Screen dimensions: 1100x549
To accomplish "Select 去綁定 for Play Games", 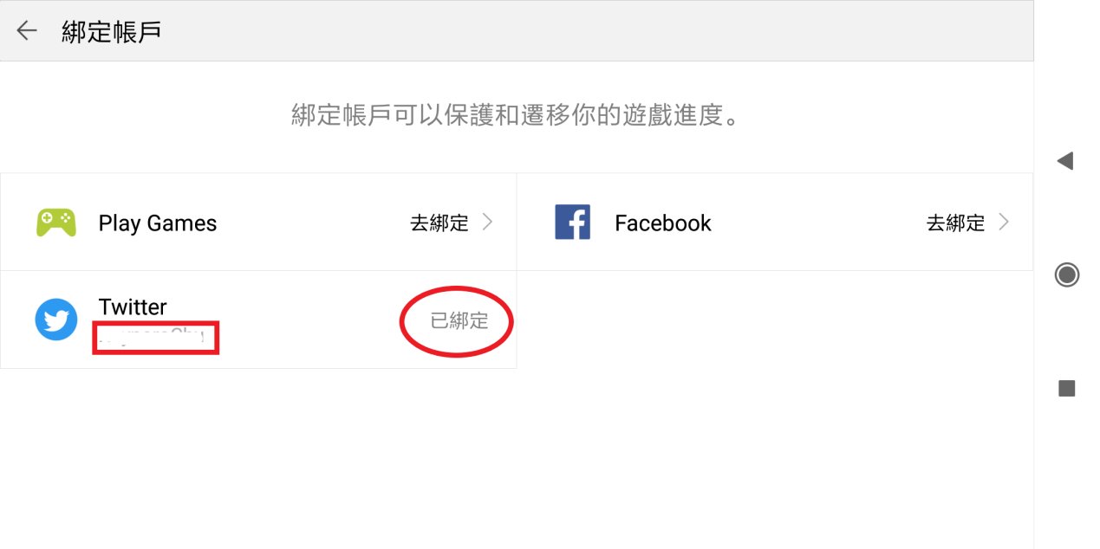I will [x=439, y=223].
